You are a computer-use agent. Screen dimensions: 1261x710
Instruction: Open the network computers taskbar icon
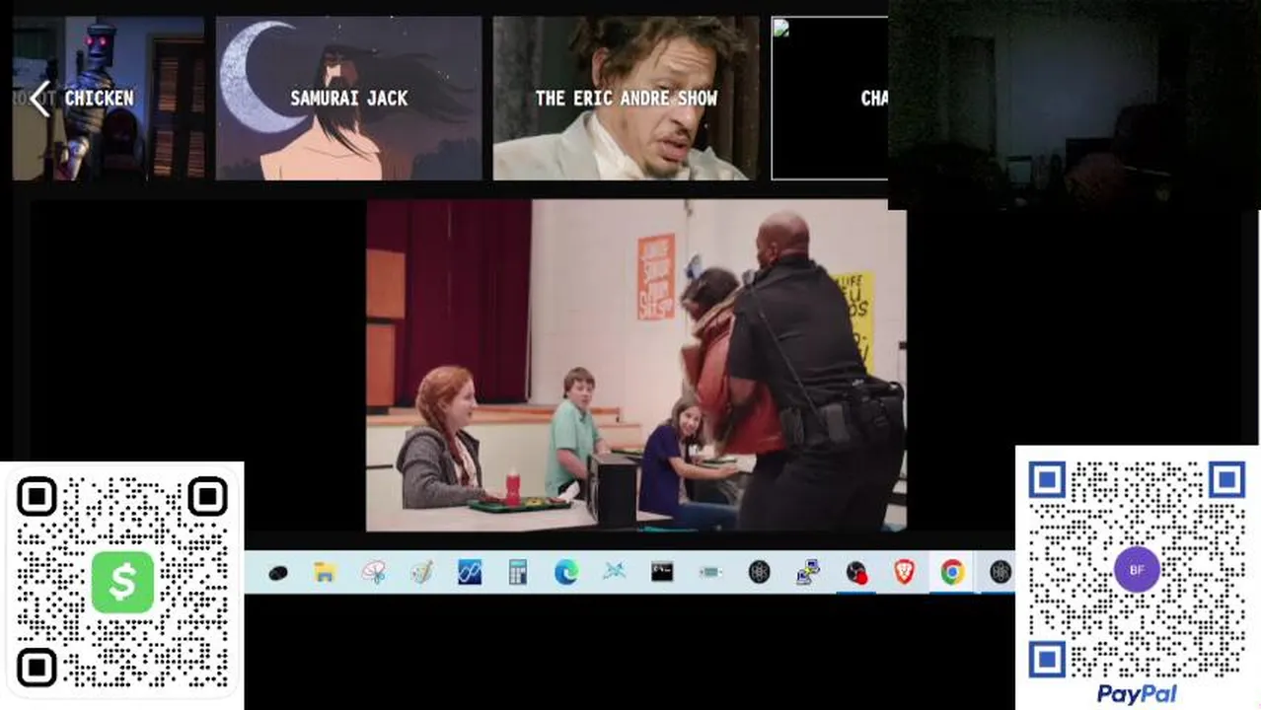807,572
